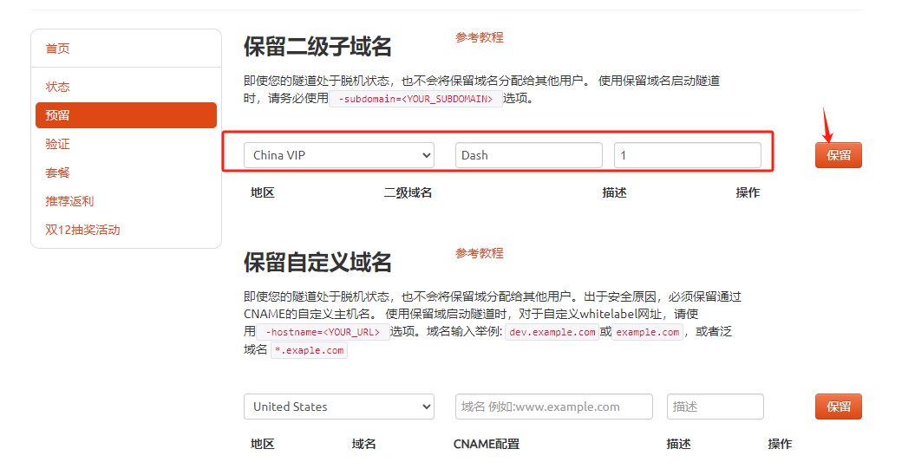Click the 保留 button for custom domain
Viewport: 915px width, 475px height.
click(x=839, y=407)
